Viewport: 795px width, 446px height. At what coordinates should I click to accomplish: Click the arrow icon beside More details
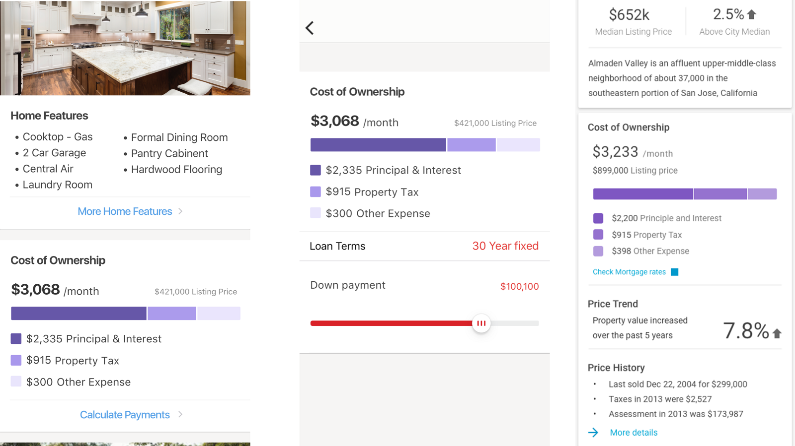click(593, 433)
